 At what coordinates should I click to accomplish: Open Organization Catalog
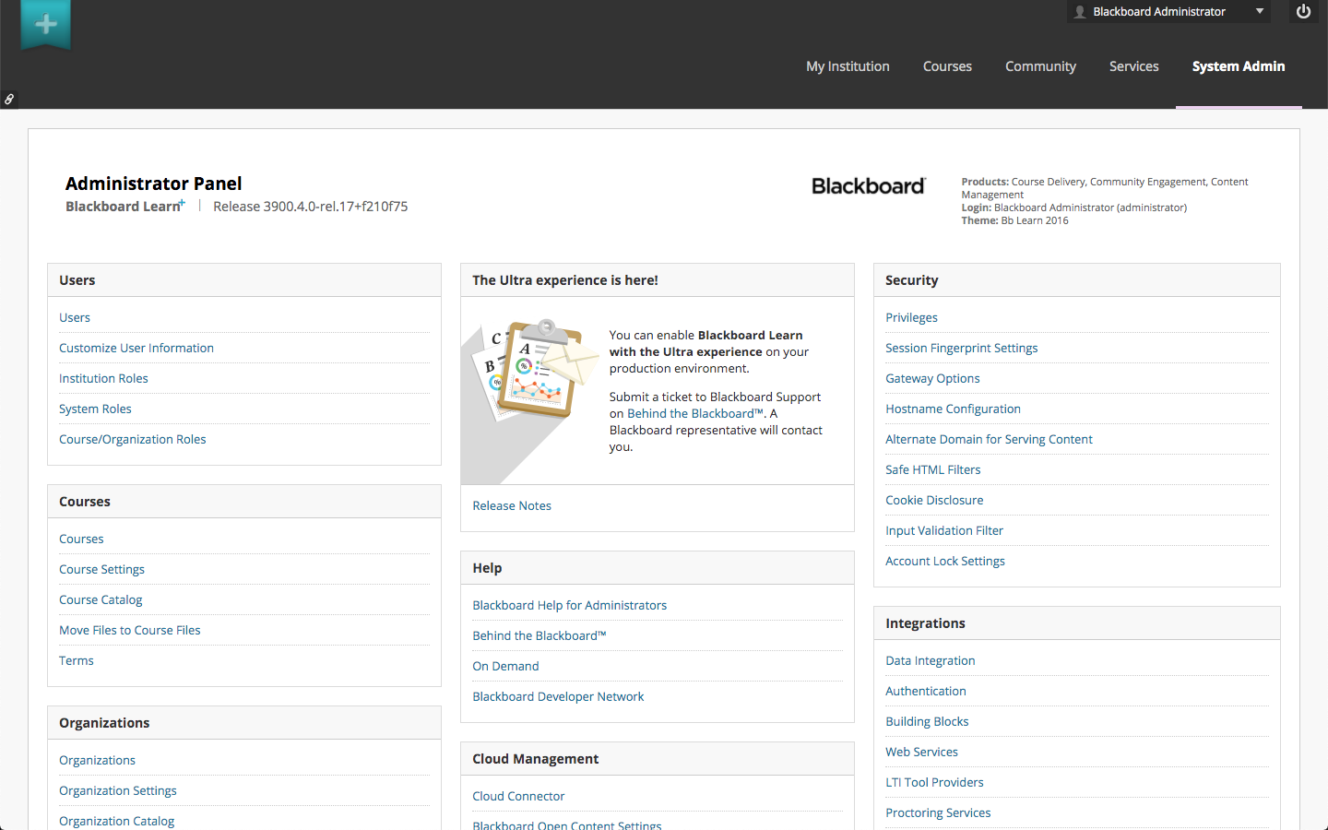[116, 821]
